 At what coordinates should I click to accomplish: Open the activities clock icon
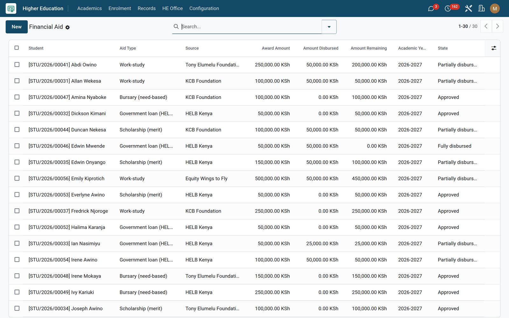(x=448, y=9)
